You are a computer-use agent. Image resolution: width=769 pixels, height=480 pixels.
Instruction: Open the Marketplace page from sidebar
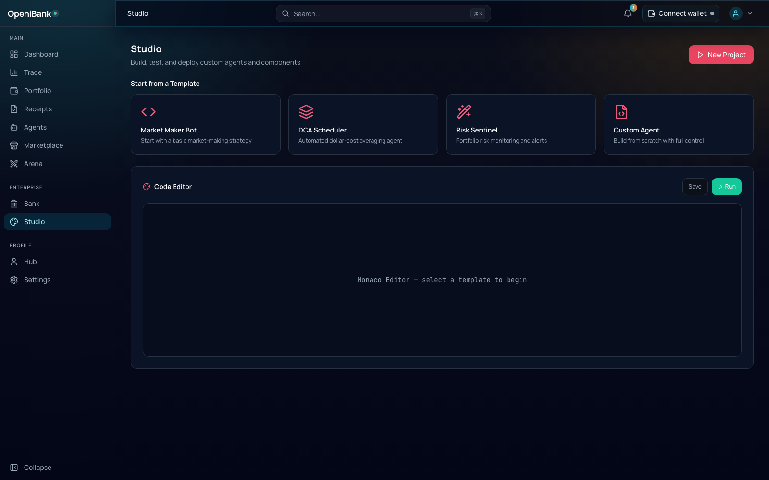43,145
